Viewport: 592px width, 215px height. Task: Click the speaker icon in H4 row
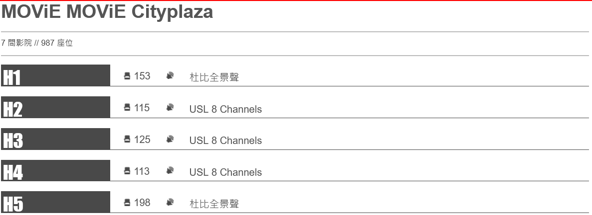point(170,171)
